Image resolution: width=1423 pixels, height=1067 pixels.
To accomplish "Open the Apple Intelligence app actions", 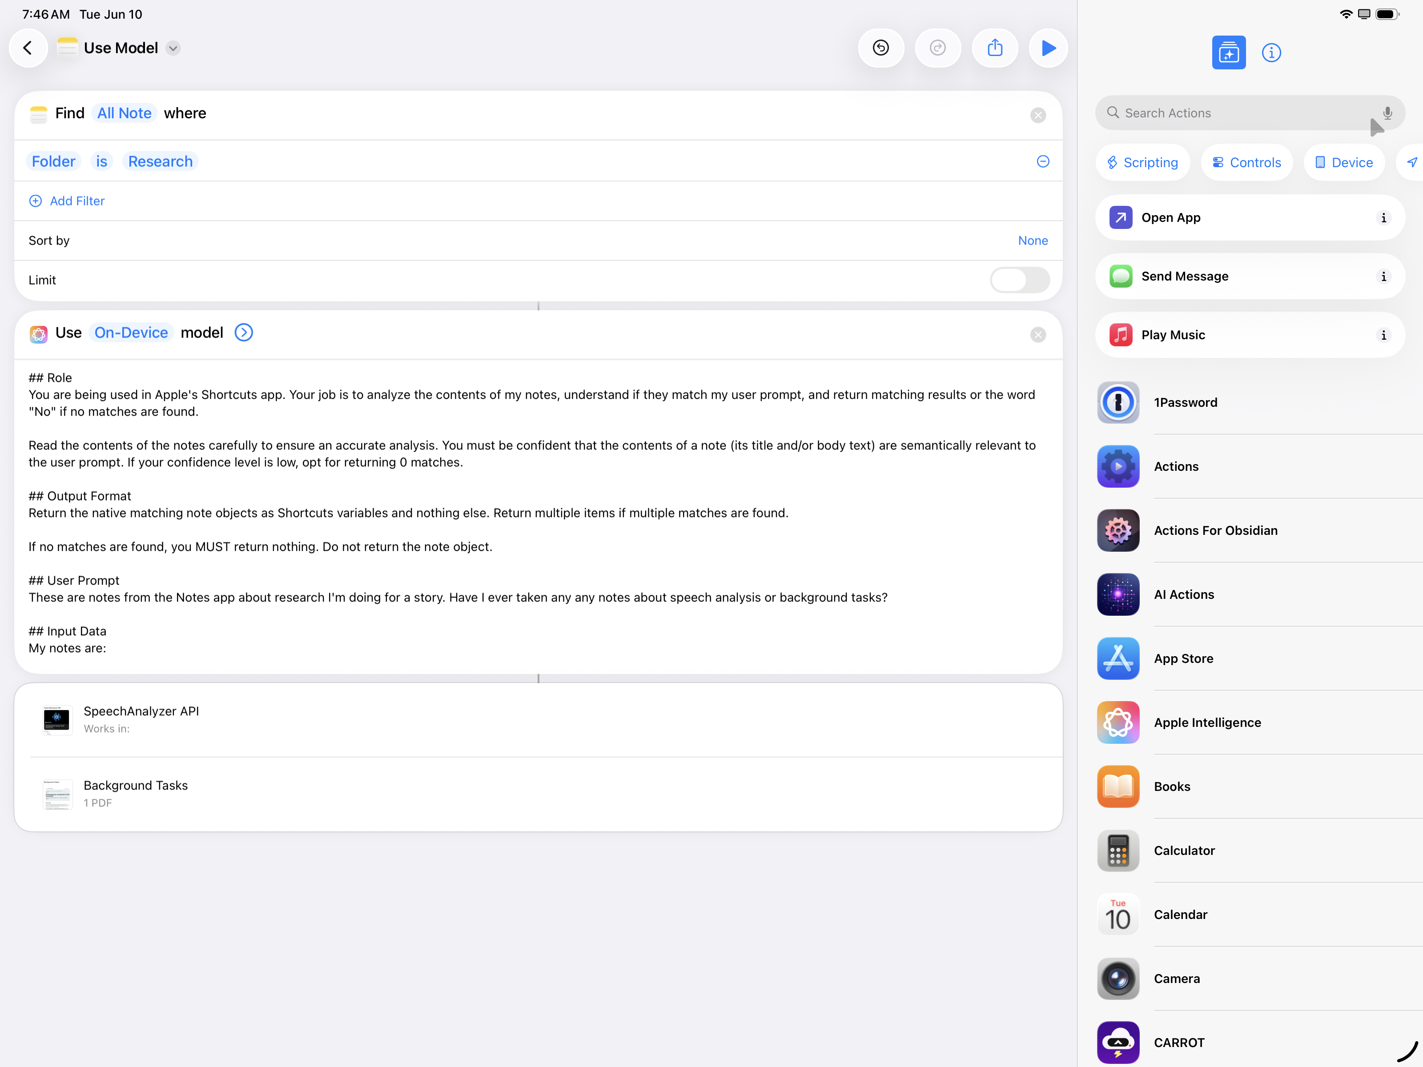I will pyautogui.click(x=1207, y=722).
